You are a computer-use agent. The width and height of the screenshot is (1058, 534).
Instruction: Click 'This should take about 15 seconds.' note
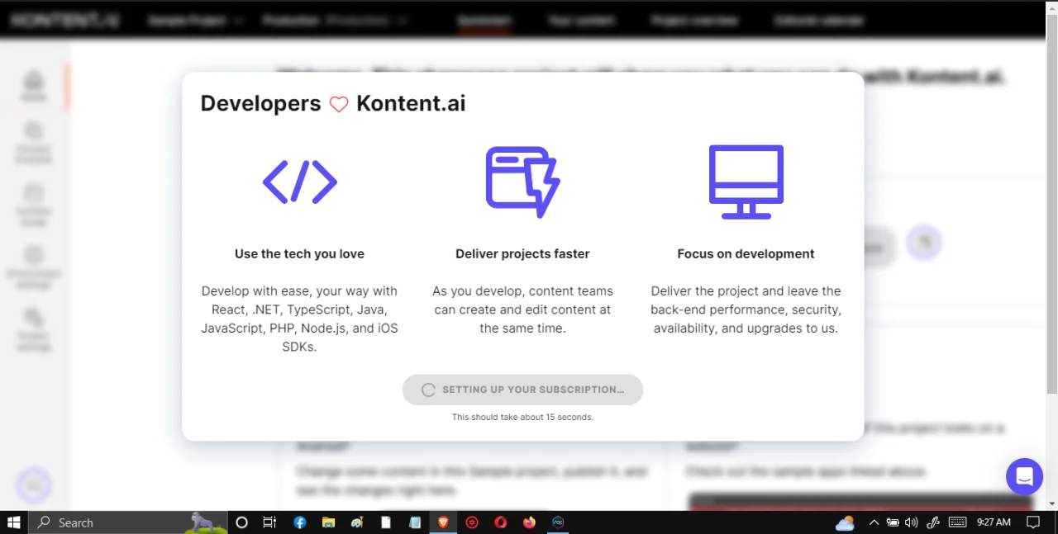522,417
